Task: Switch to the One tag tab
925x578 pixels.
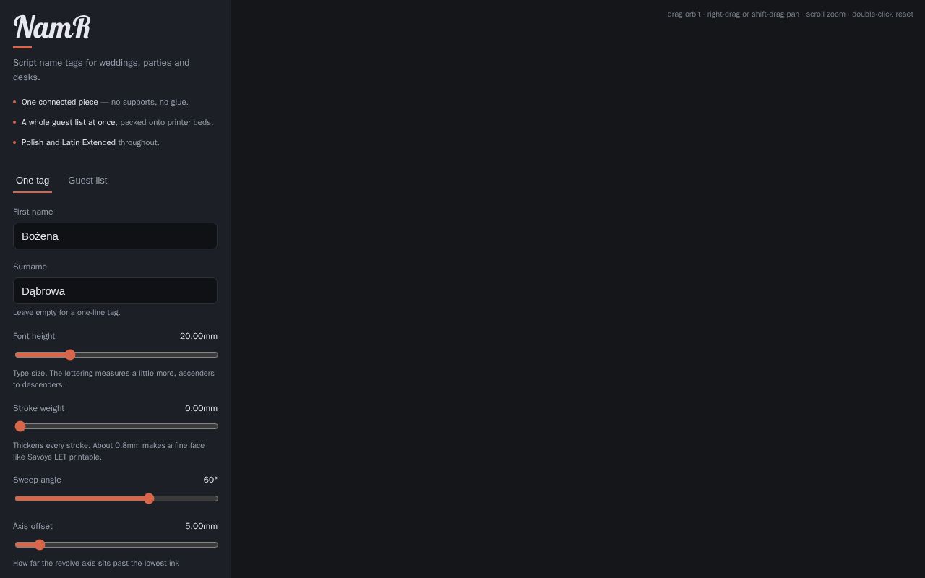Action: [x=33, y=181]
